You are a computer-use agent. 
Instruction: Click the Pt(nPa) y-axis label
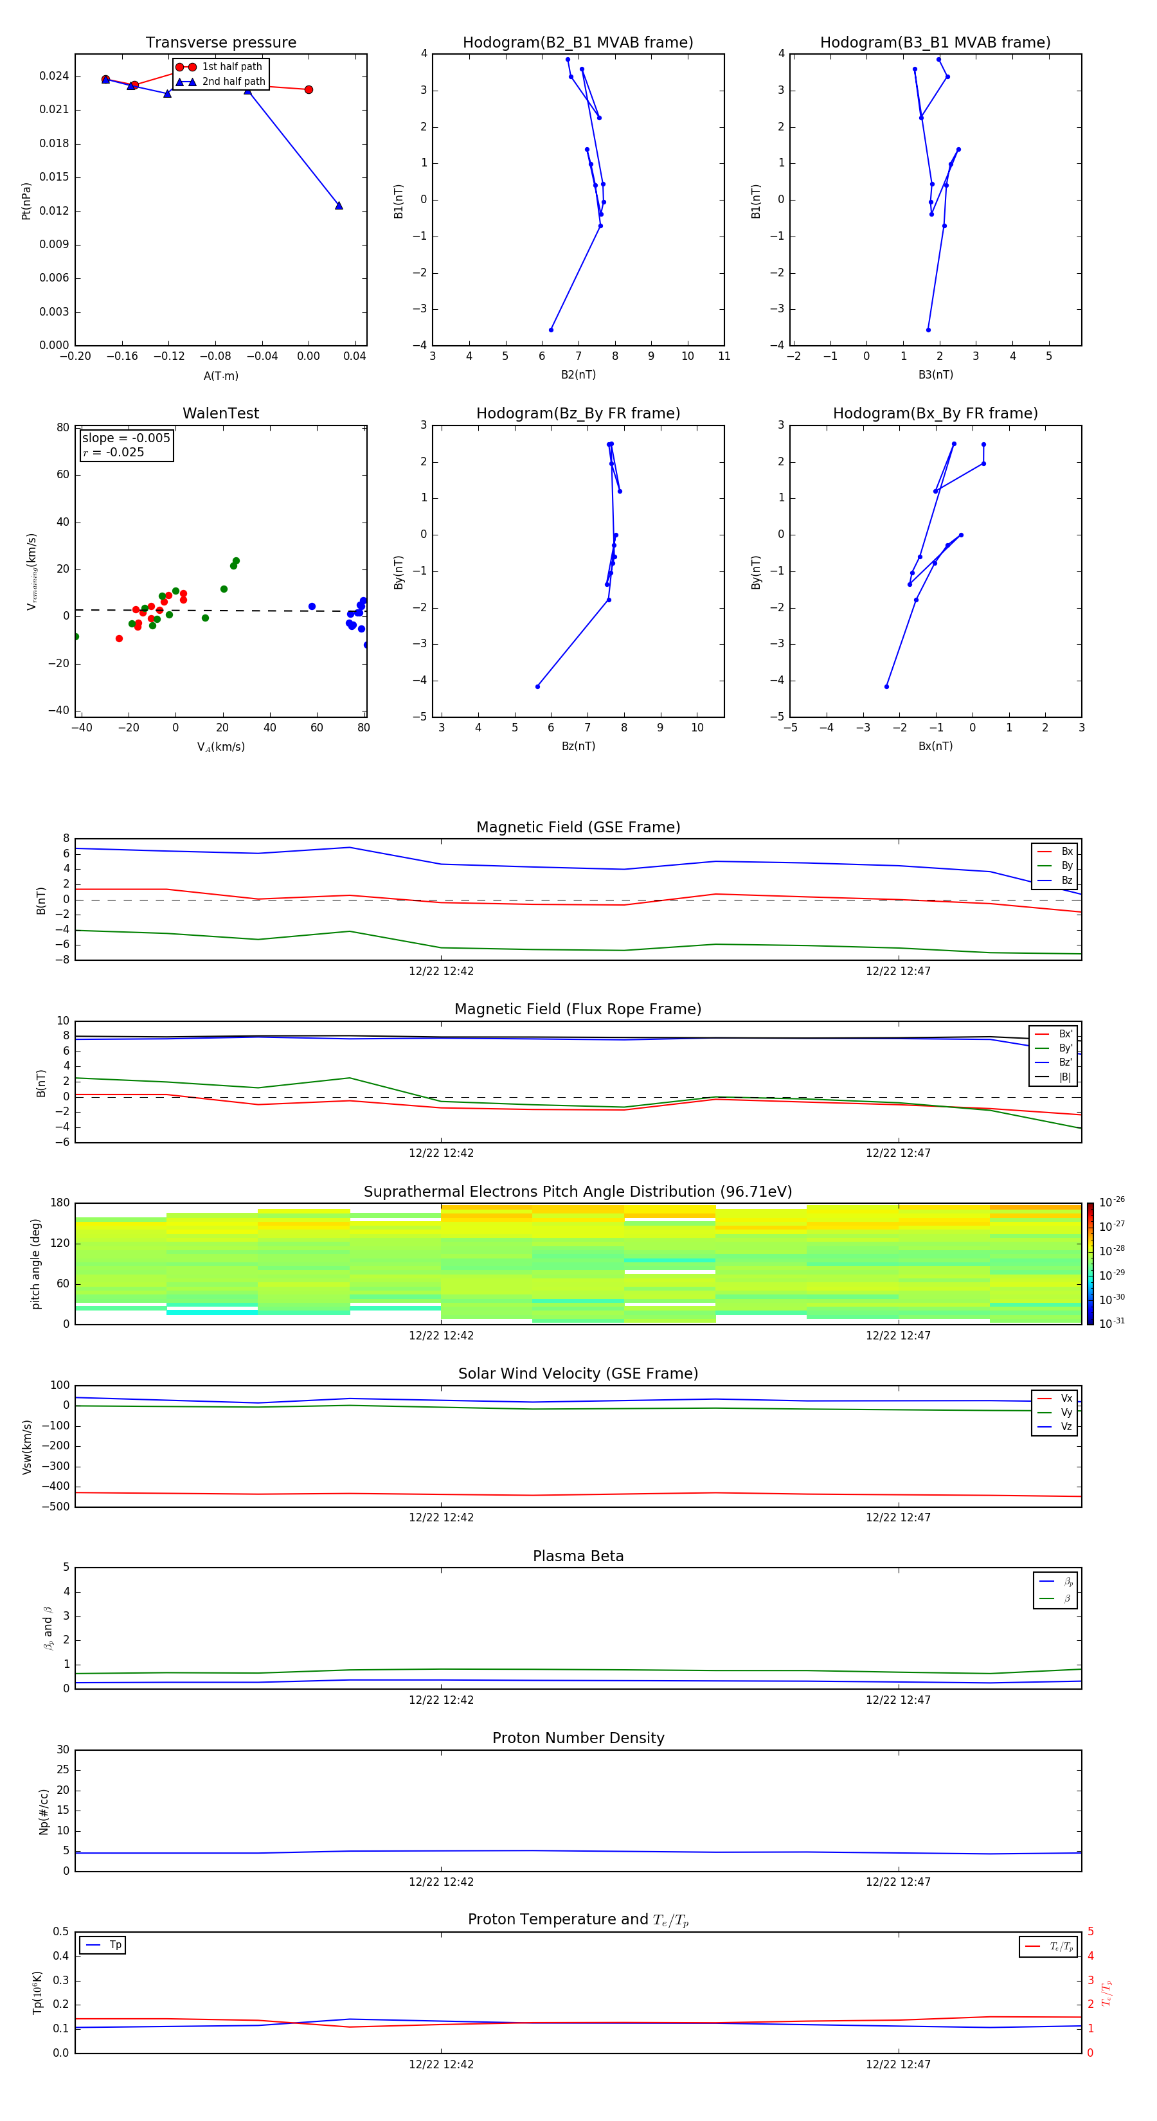26,200
